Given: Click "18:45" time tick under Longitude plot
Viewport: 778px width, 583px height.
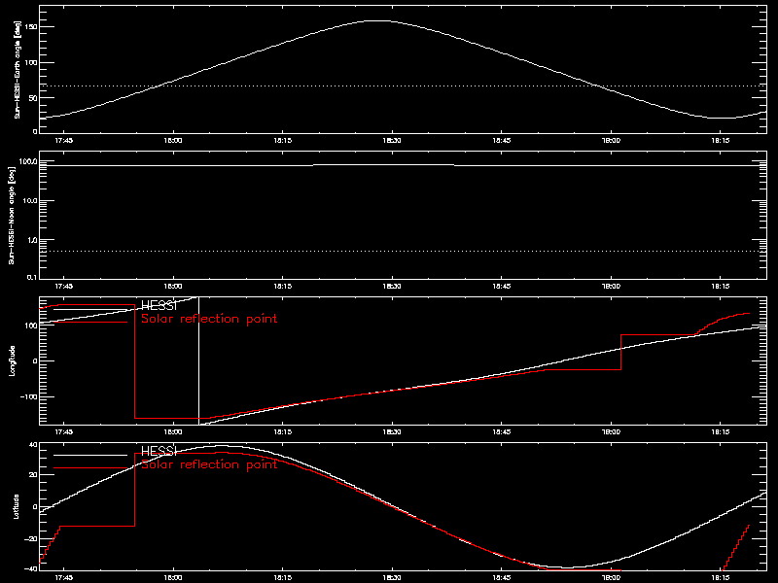Looking at the screenshot, I should pos(502,432).
